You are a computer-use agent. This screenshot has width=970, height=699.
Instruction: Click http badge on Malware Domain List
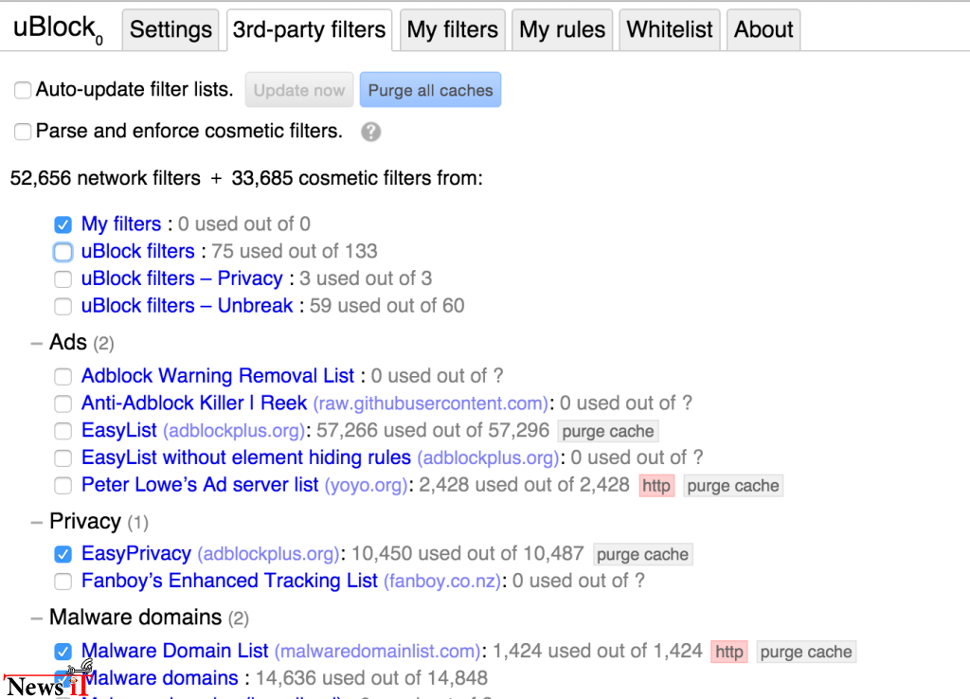pos(729,652)
